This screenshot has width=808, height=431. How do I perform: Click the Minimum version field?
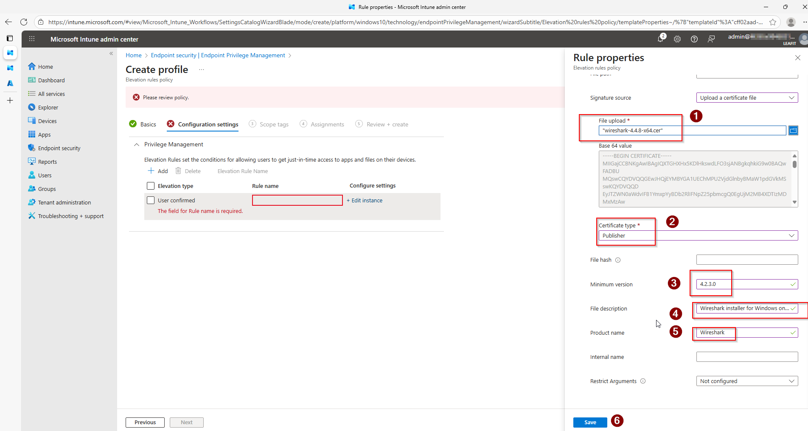pyautogui.click(x=747, y=284)
